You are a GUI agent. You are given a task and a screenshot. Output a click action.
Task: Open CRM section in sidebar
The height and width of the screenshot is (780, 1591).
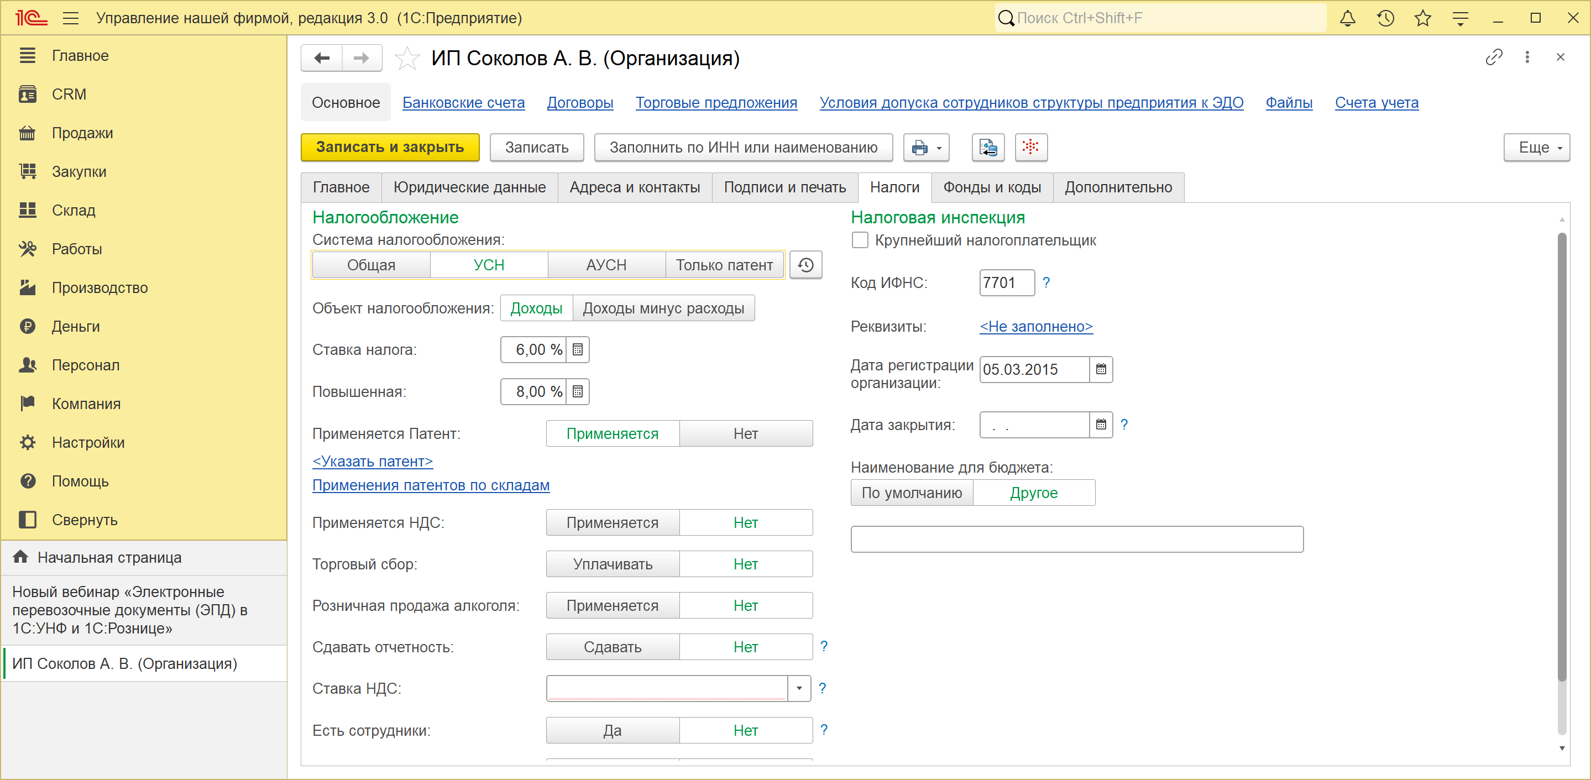[144, 95]
